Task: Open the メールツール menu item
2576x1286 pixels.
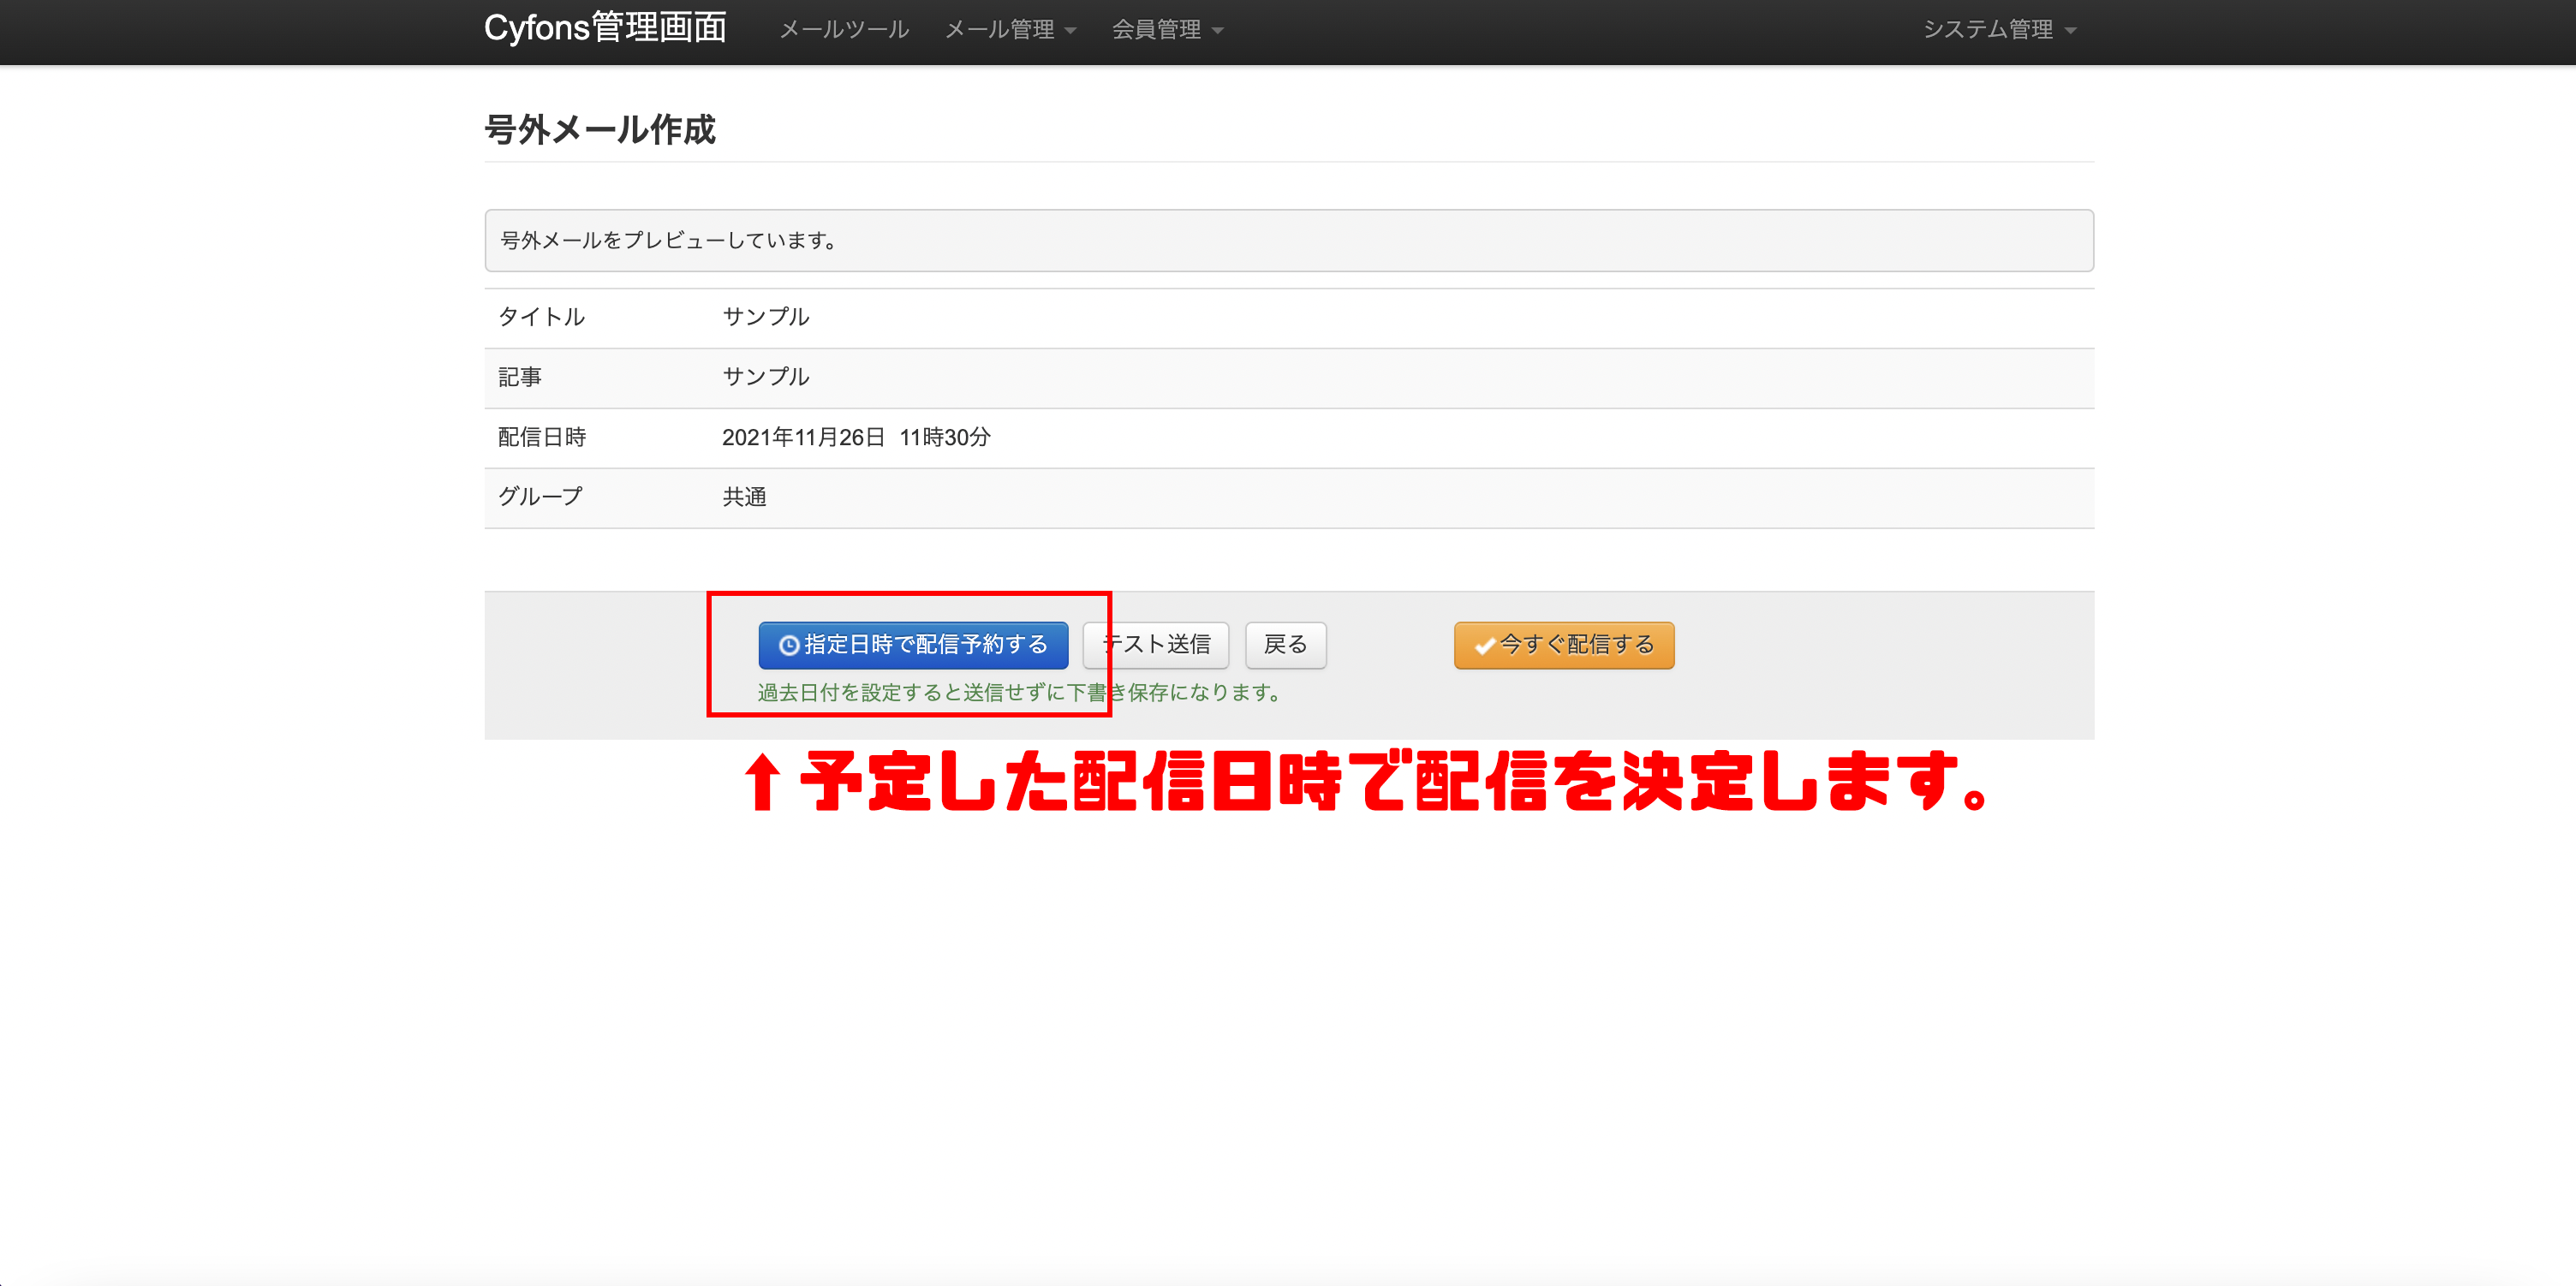Action: tap(844, 30)
